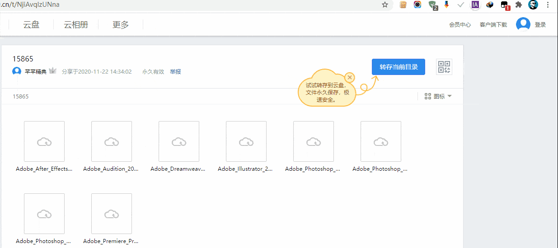This screenshot has width=558, height=248.
Task: Open the Adobe_After_Effects file thumbnail
Action: [x=44, y=141]
